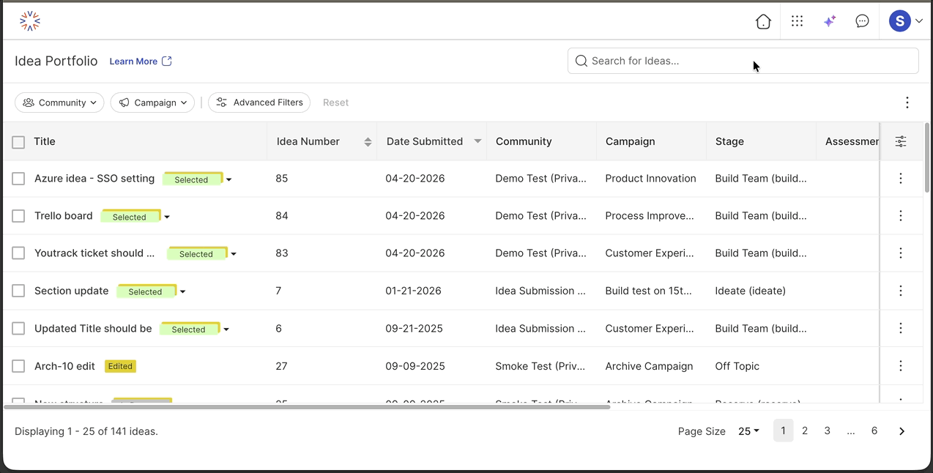933x473 pixels.
Task: Check the Arch-10 edit row
Action: 18,366
